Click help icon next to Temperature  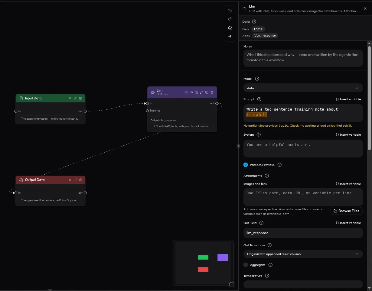point(267,276)
